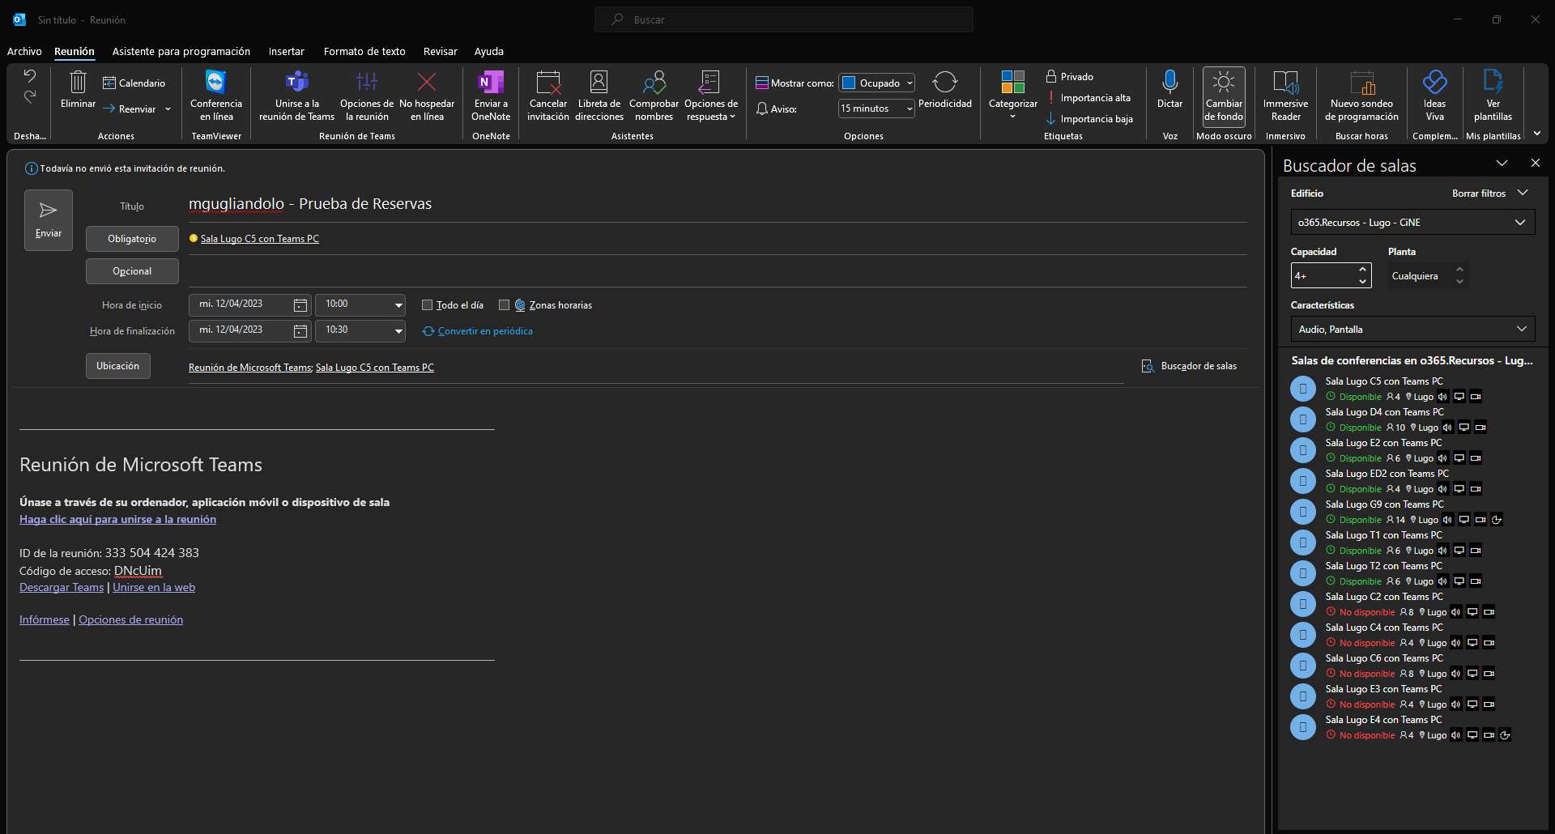This screenshot has height=834, width=1555.
Task: Open end date calendar picker
Action: pyautogui.click(x=300, y=331)
